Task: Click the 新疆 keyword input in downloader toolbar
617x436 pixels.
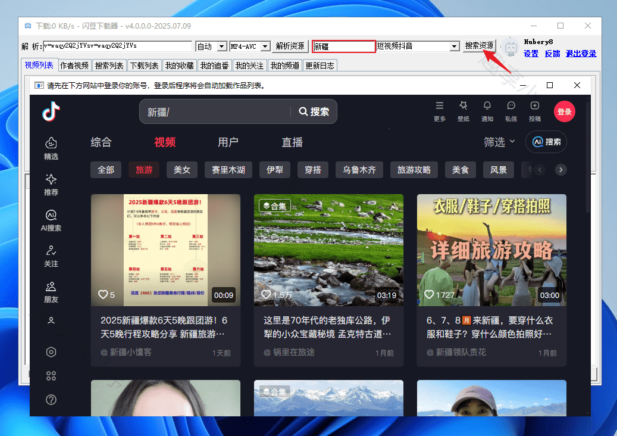Action: tap(343, 46)
